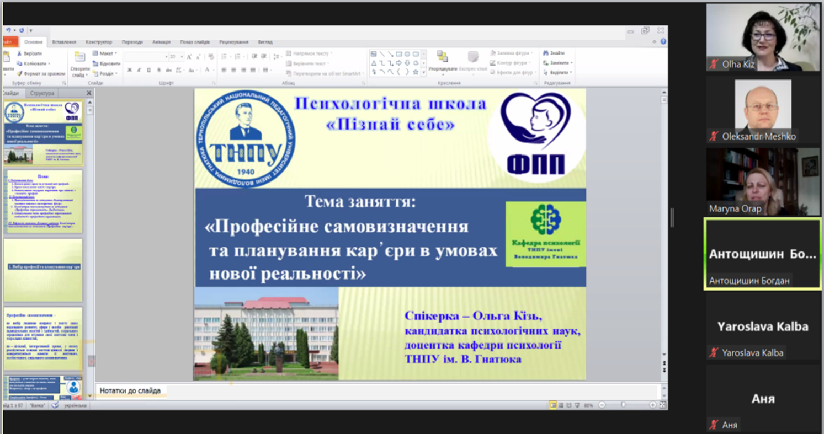The width and height of the screenshot is (824, 434).
Task: Switch to the Вставлення ribbon tab
Action: point(66,41)
